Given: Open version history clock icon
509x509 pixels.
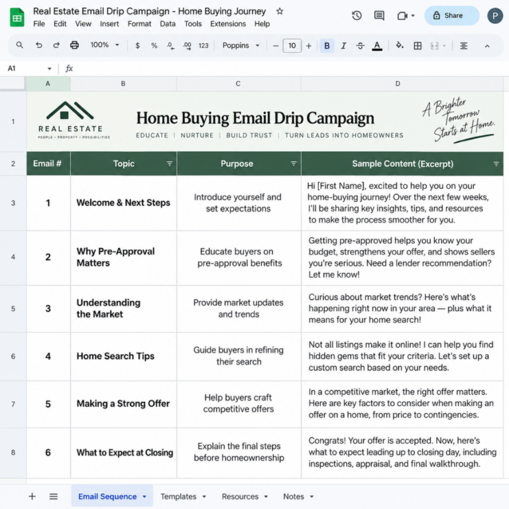Looking at the screenshot, I should pyautogui.click(x=357, y=16).
